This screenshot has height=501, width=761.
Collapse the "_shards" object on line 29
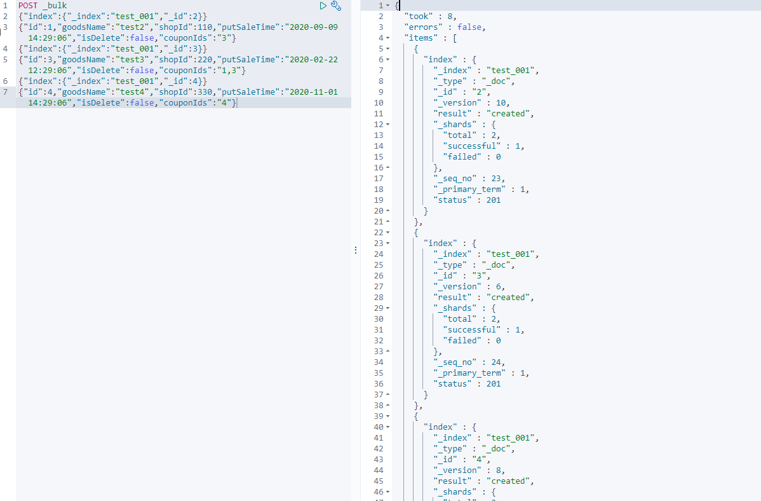coord(387,308)
